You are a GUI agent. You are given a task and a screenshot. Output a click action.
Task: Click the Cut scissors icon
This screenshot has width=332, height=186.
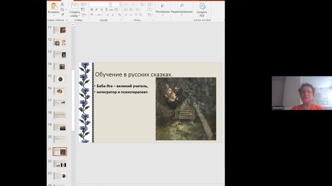[x=62, y=4]
